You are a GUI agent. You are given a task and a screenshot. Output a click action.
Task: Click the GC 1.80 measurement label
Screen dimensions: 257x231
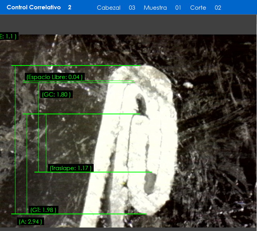pos(57,95)
